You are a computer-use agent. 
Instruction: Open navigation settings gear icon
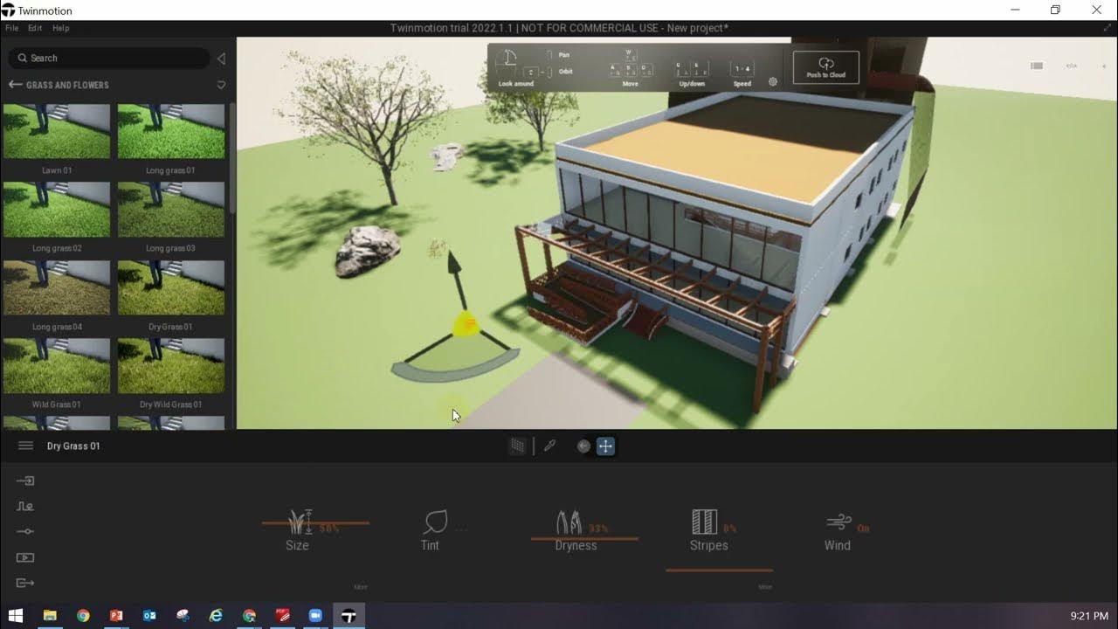pos(773,82)
